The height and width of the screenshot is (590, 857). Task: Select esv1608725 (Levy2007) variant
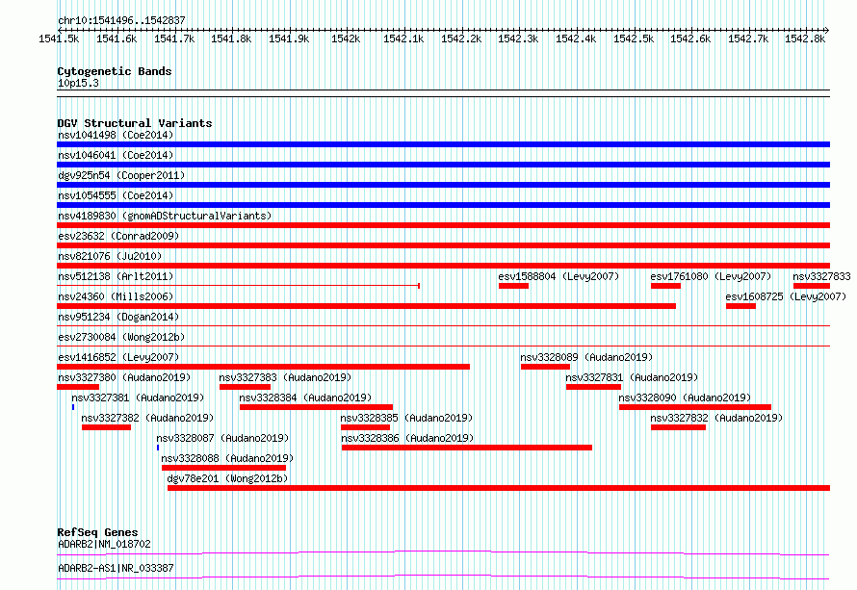pyautogui.click(x=786, y=296)
